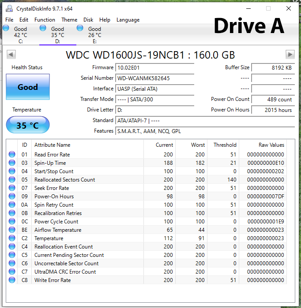Viewport: 301px width, 308px height.
Task: Click raw value 000000000E10 of Spin-Up Time
Action: point(266,163)
